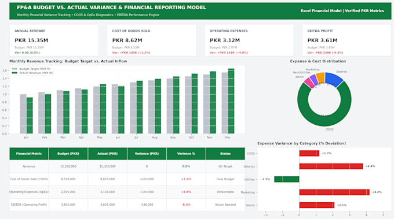Image resolution: width=394 pixels, height=219 pixels.
Task: Click the green Utilities variance bar
Action: [287, 179]
